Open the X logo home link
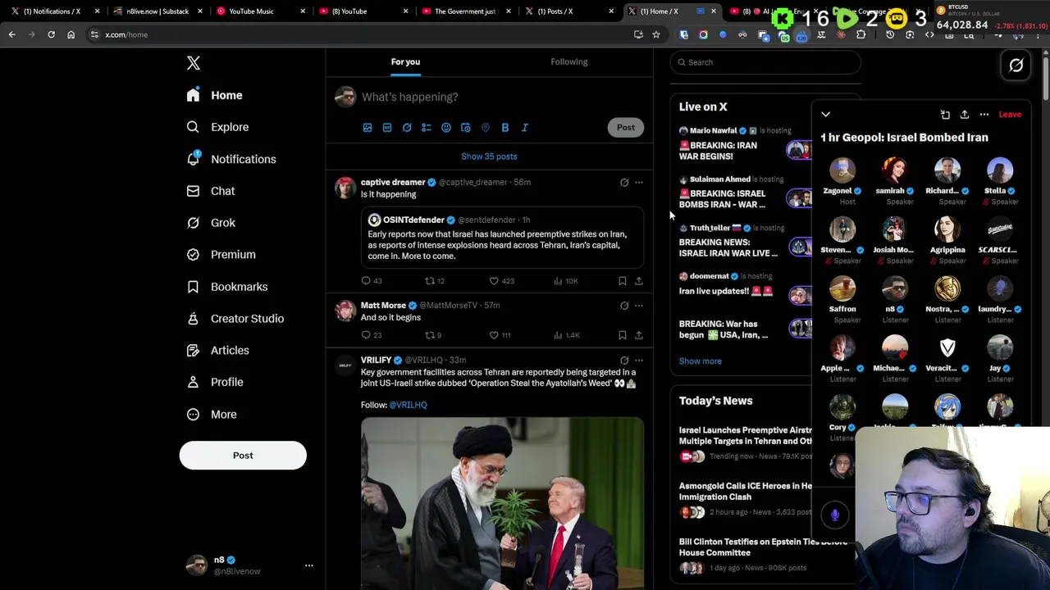Viewport: 1050px width, 590px height. [194, 63]
